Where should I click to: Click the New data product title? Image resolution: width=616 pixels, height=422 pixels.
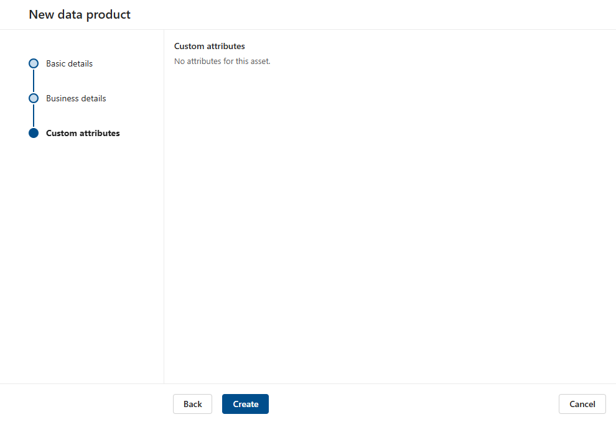point(79,14)
